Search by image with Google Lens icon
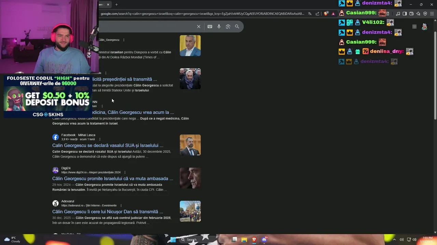Screen dimensions: 437x245 (228, 27)
